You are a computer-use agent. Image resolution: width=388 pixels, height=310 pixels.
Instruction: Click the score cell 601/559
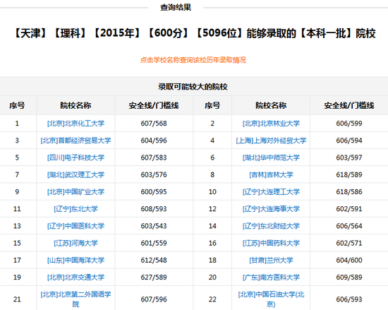(154, 243)
